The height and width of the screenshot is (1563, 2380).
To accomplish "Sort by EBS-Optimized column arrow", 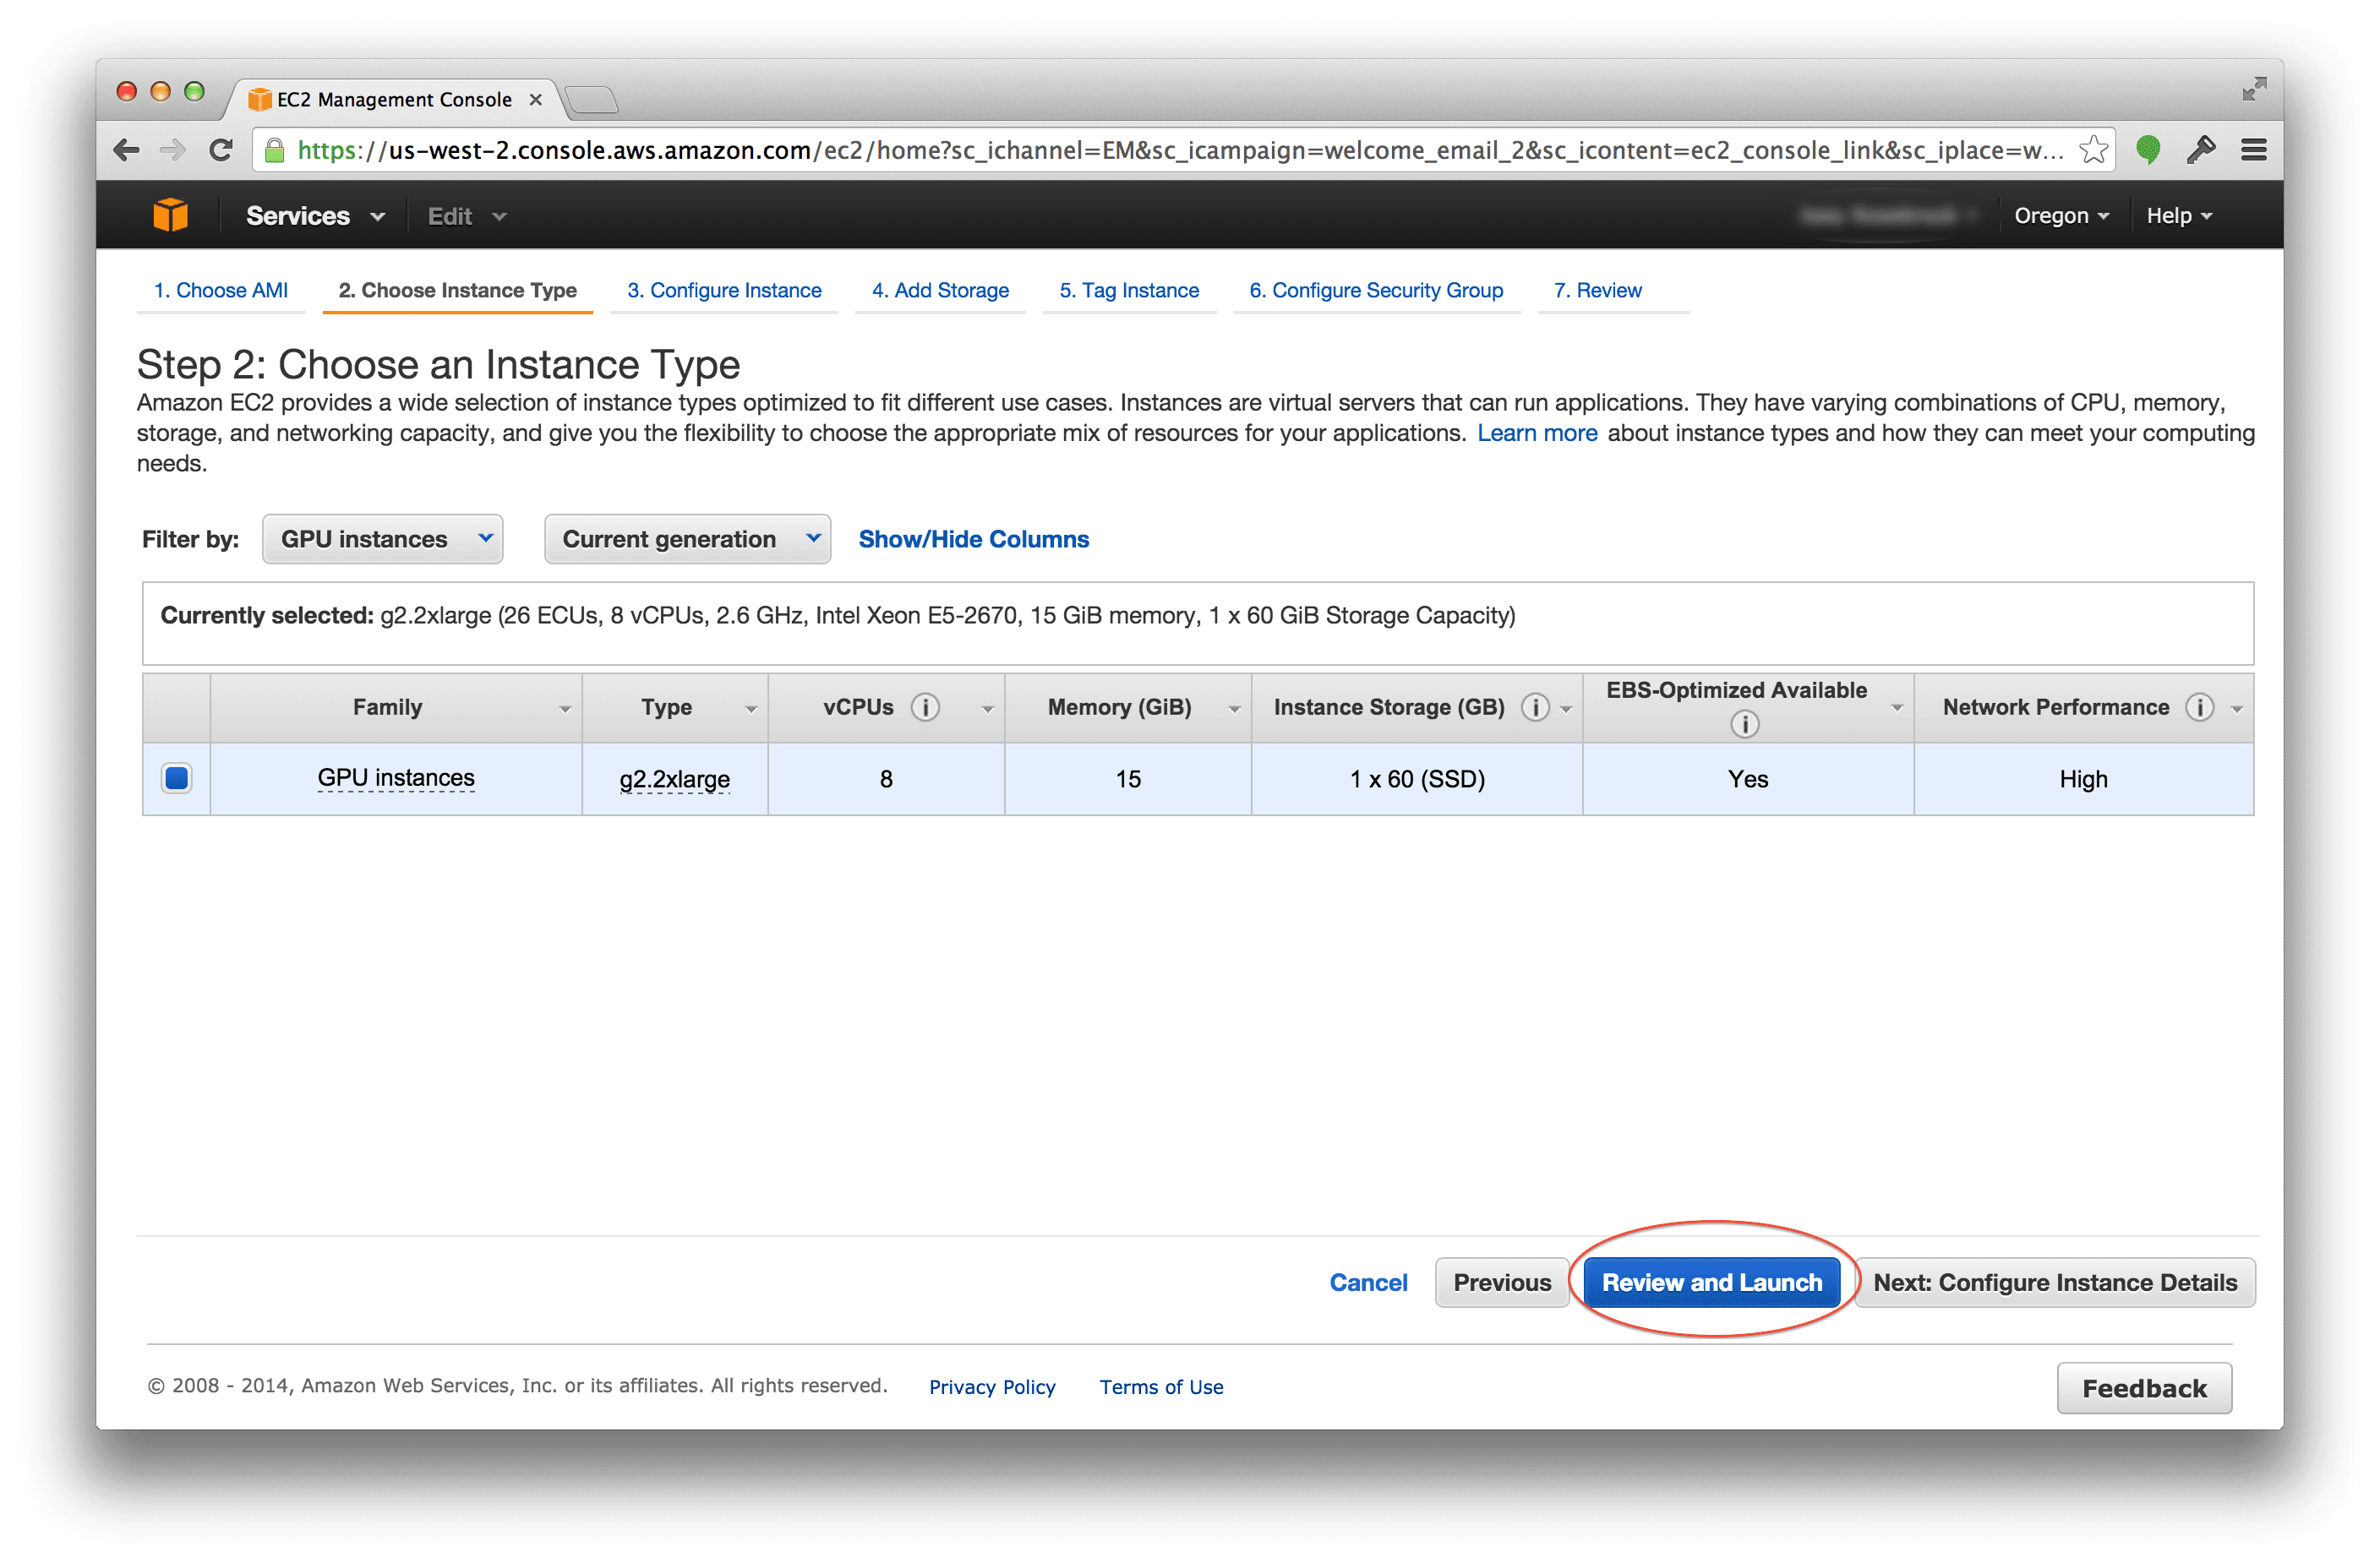I will pos(1897,709).
